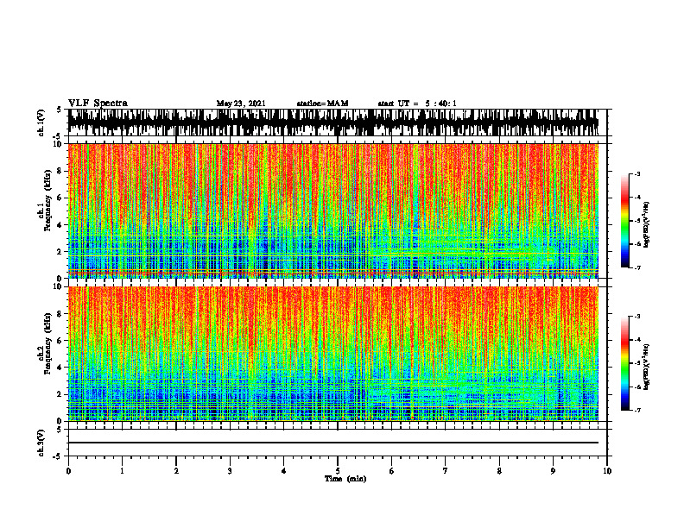Click the "4" kHz tick on ch.1 spectrogram
Viewport: 684px width, 528px height.
tap(60, 225)
